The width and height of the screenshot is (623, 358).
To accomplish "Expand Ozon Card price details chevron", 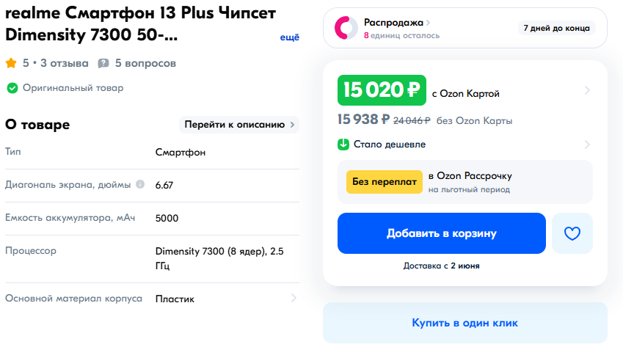I will [x=587, y=91].
